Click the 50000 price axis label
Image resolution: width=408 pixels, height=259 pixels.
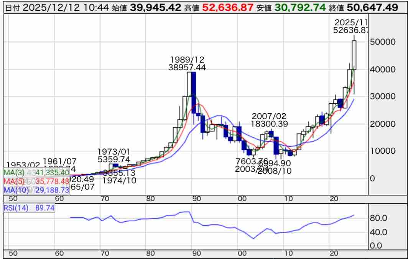coord(382,42)
